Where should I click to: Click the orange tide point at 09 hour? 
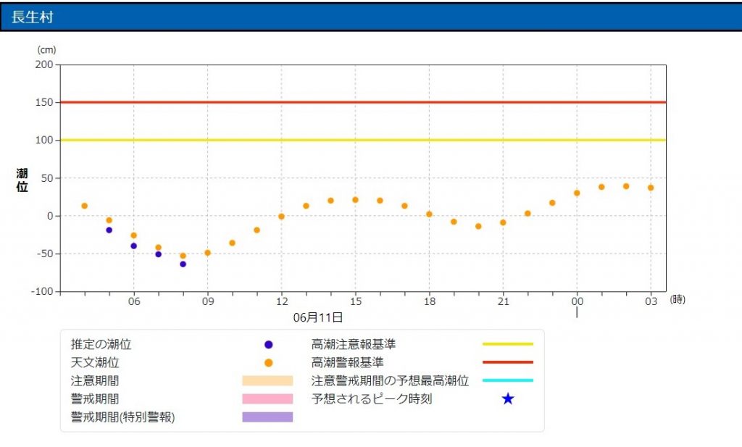tap(208, 253)
